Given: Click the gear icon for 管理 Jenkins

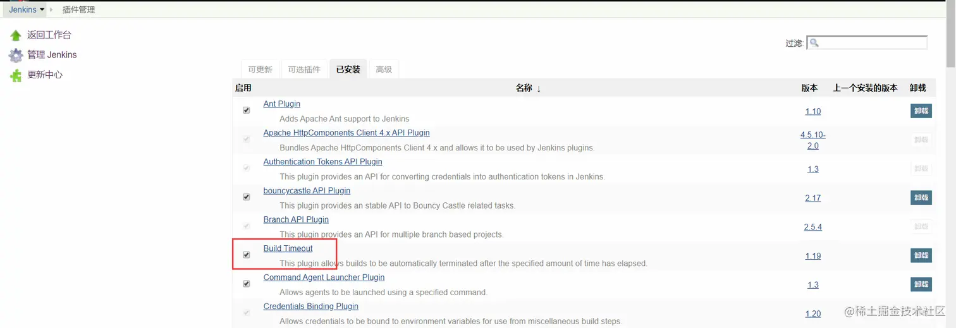Looking at the screenshot, I should point(16,55).
